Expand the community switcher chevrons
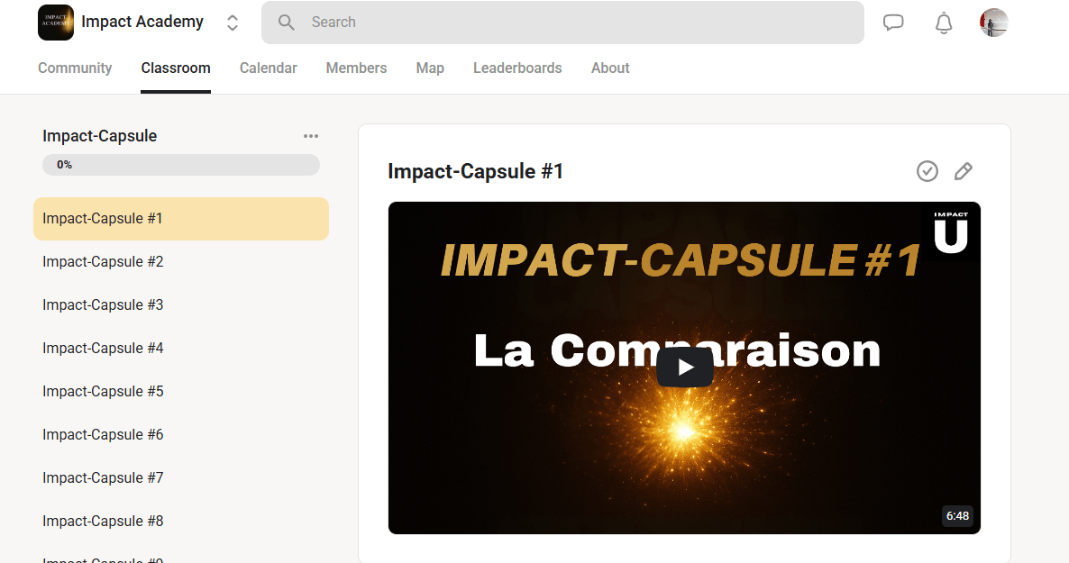The width and height of the screenshot is (1069, 563). tap(233, 23)
